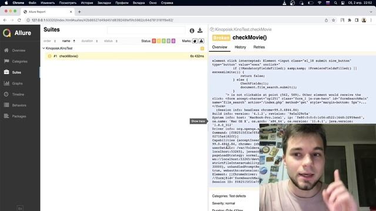This screenshot has height=211, width=376.
Task: Toggle unknown status filter (purple)
Action: pos(173,41)
